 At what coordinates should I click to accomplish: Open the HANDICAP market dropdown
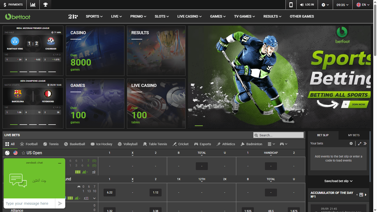click(271, 153)
